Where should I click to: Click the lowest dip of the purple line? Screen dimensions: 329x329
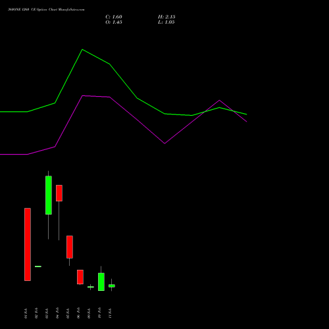point(164,143)
